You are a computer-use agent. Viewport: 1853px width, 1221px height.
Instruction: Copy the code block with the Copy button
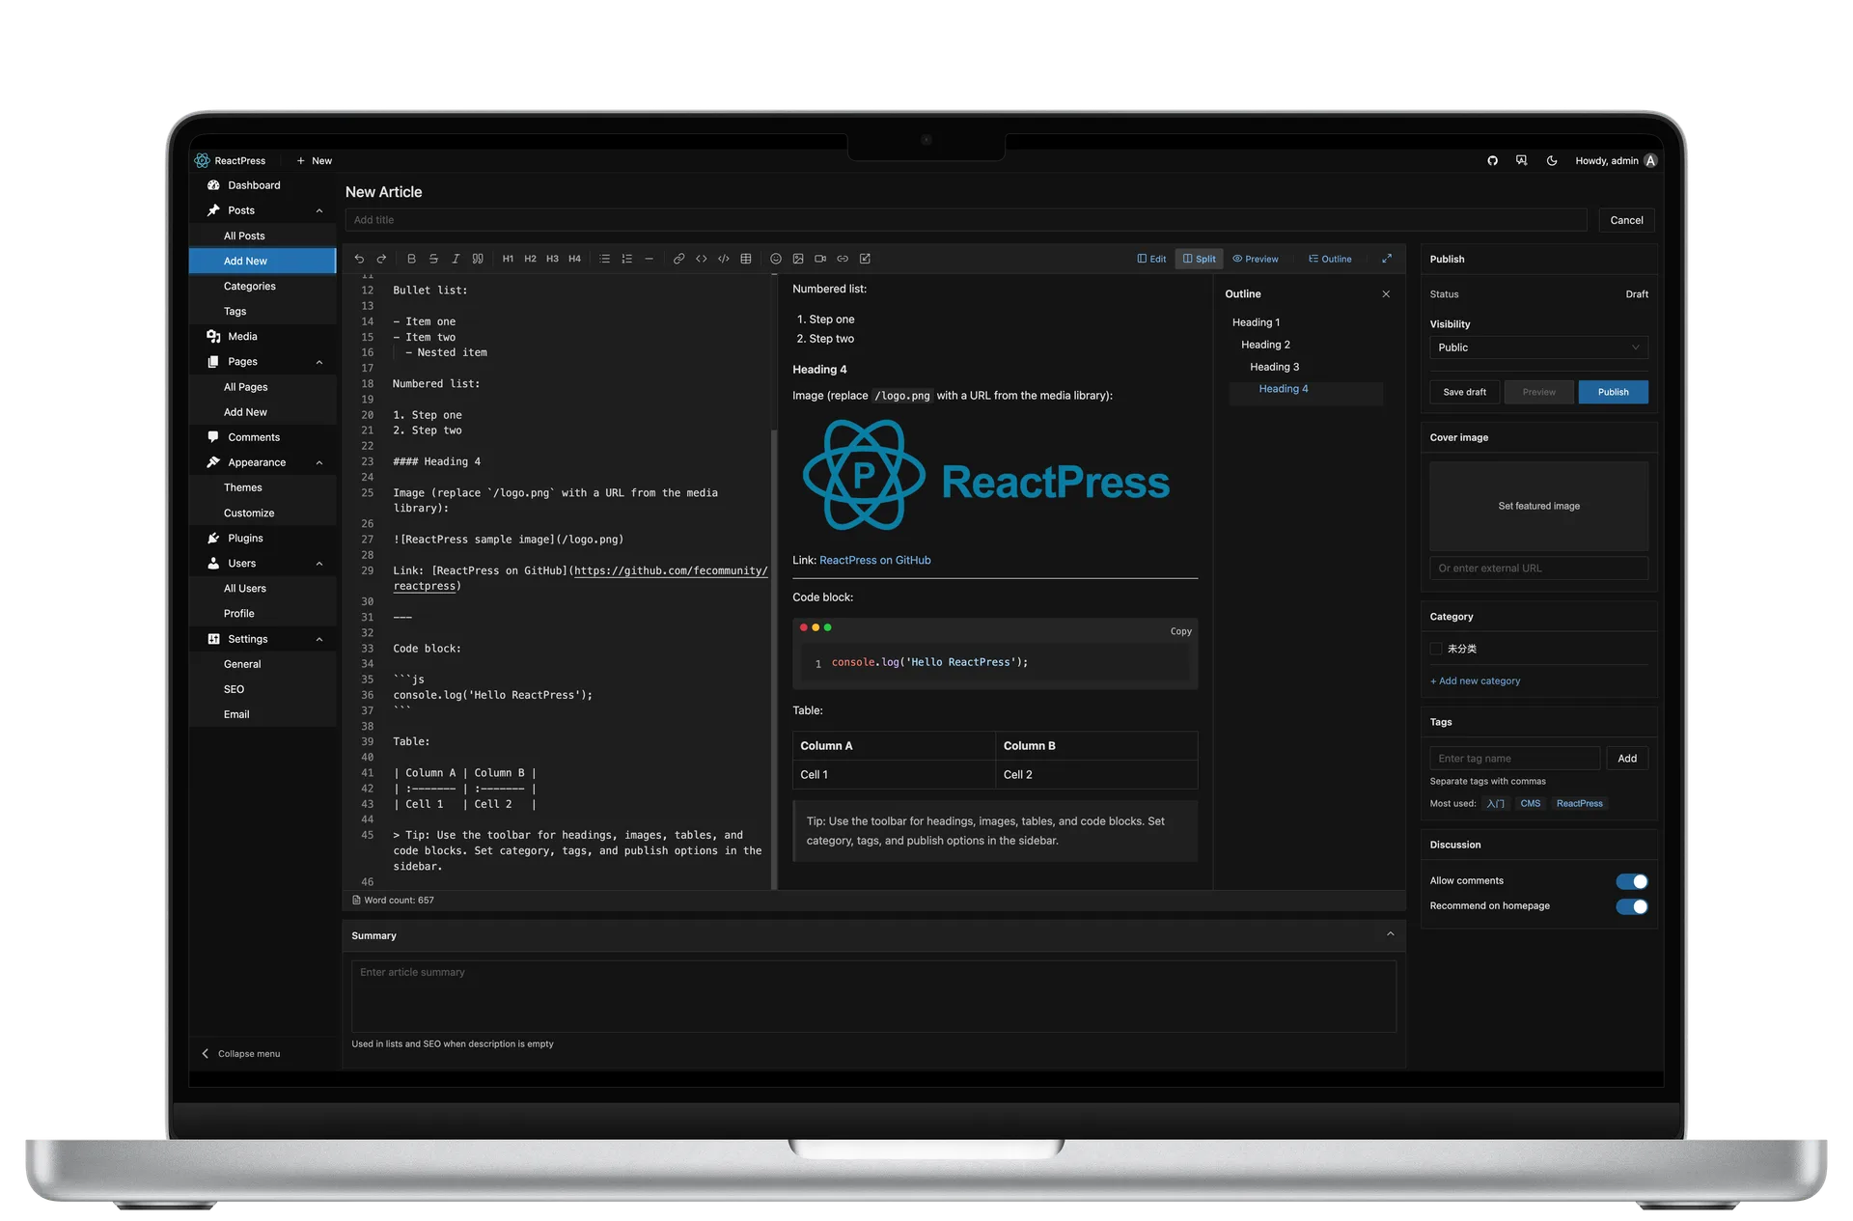1180,631
